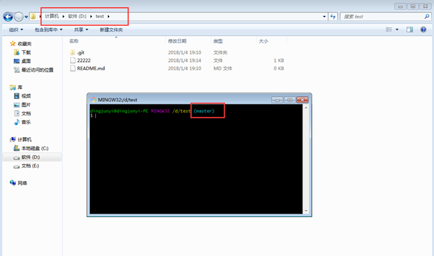
Task: Click the refresh button beside address bar
Action: click(332, 17)
